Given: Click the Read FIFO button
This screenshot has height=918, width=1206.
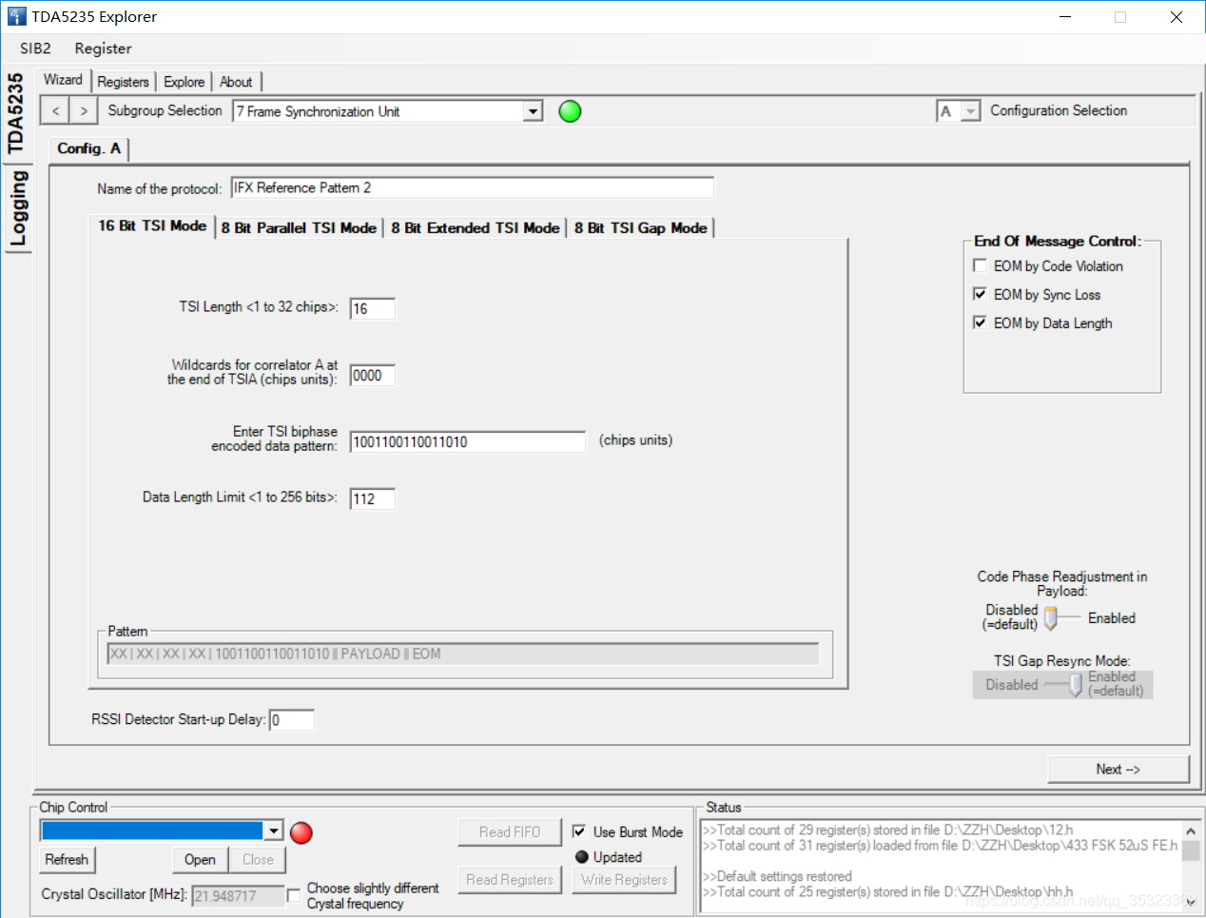Looking at the screenshot, I should click(509, 831).
